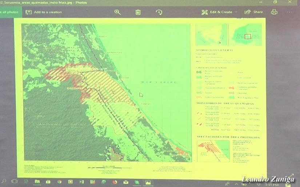Open File Explorer from the taskbar
Image resolution: width=300 pixels, height=187 pixels.
click(37, 181)
